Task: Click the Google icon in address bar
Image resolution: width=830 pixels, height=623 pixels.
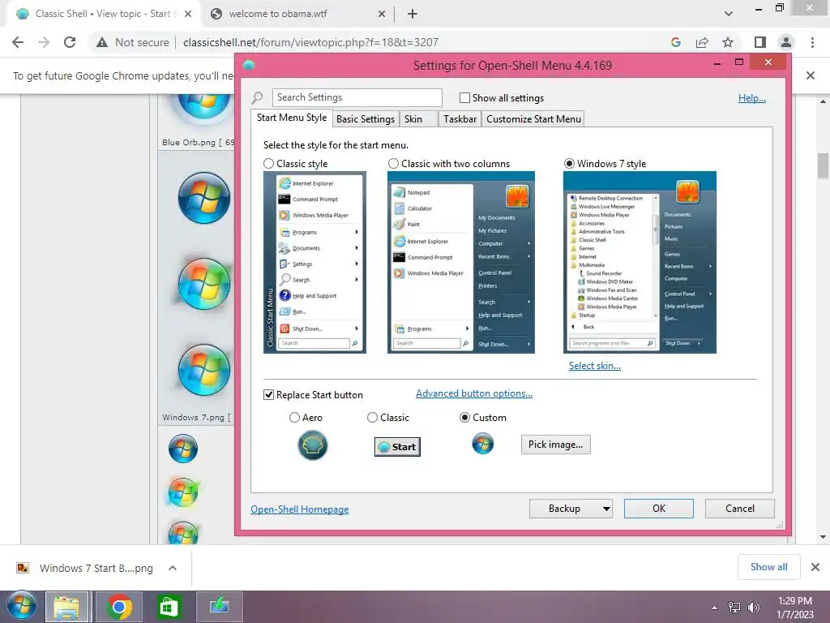Action: pyautogui.click(x=675, y=42)
